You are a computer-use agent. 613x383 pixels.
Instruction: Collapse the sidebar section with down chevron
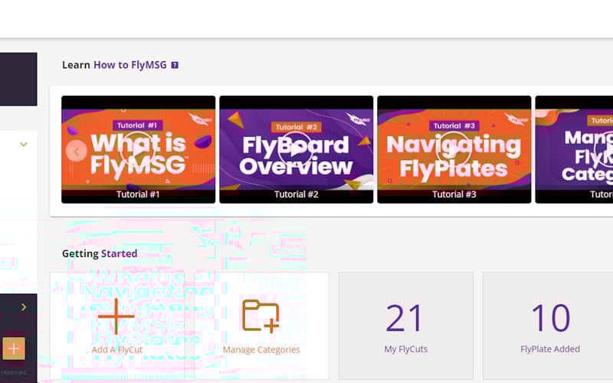point(24,145)
